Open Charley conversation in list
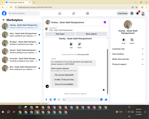The image size is (149, 119). pos(21,26)
